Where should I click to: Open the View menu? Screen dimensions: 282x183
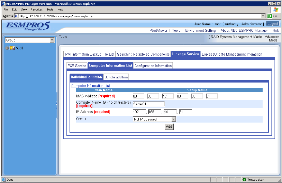tap(24, 10)
